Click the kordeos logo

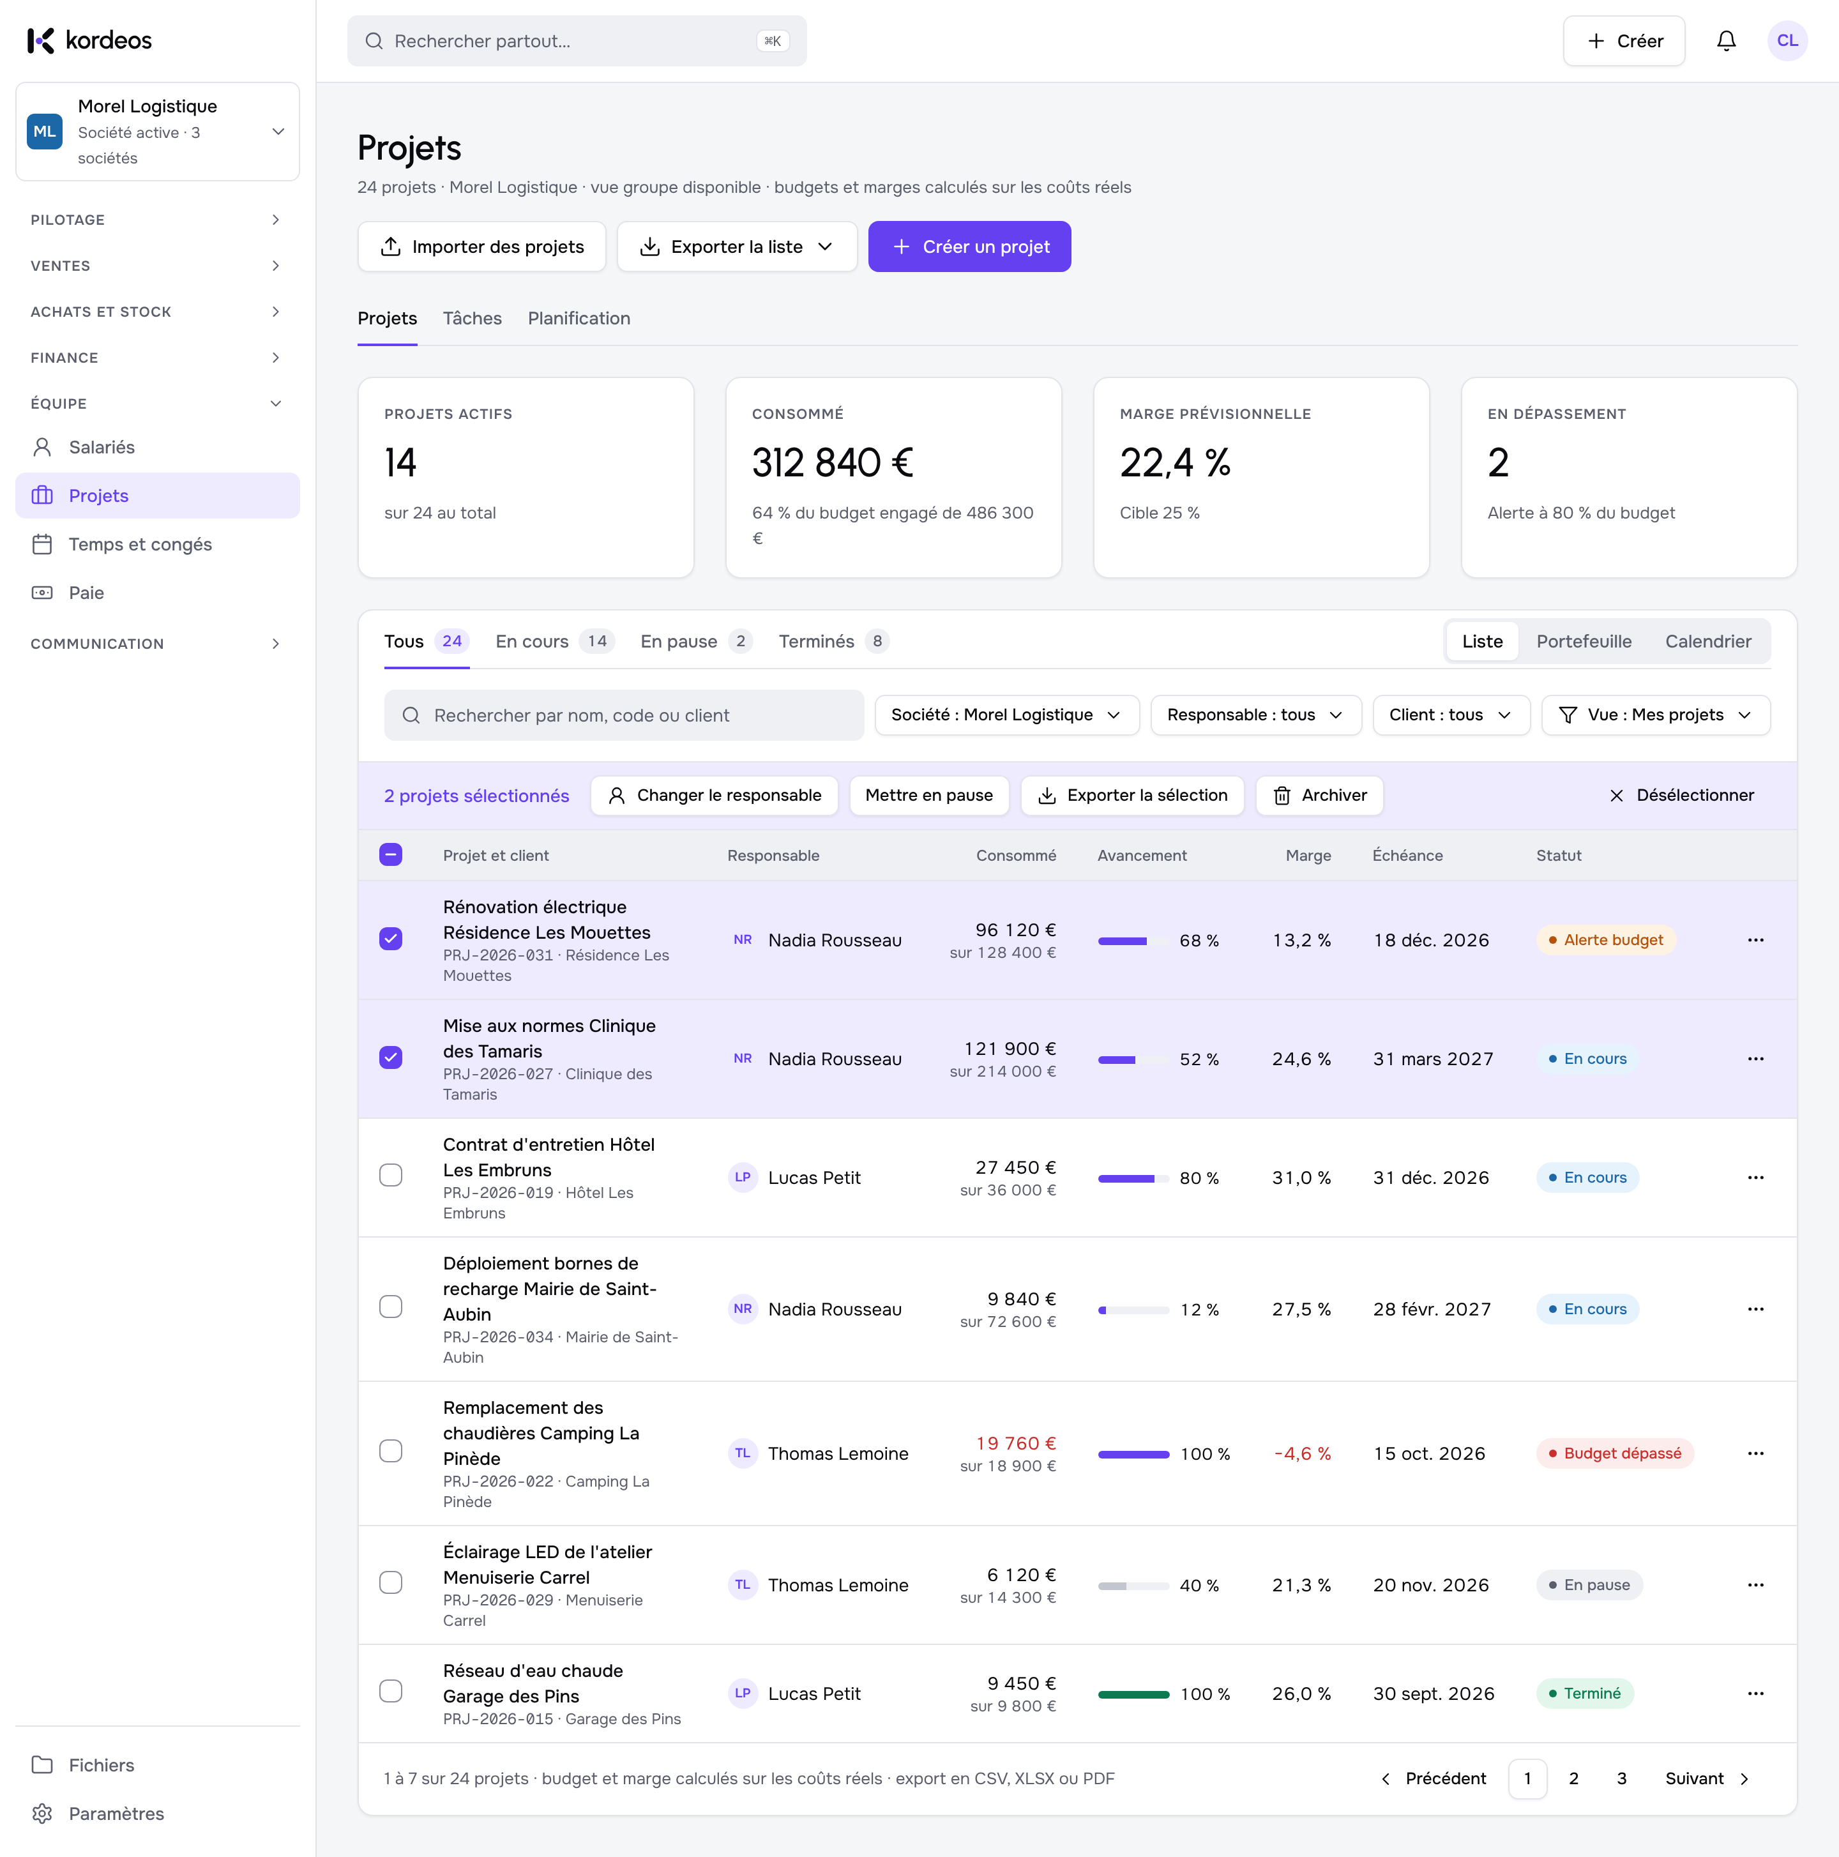coord(89,40)
